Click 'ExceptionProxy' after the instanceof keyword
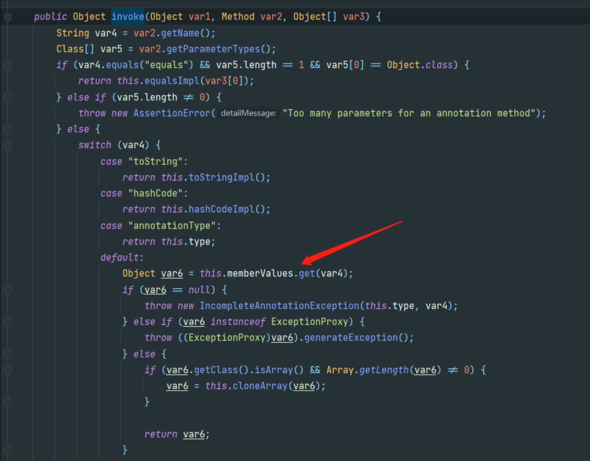This screenshot has height=461, width=590. coord(310,322)
